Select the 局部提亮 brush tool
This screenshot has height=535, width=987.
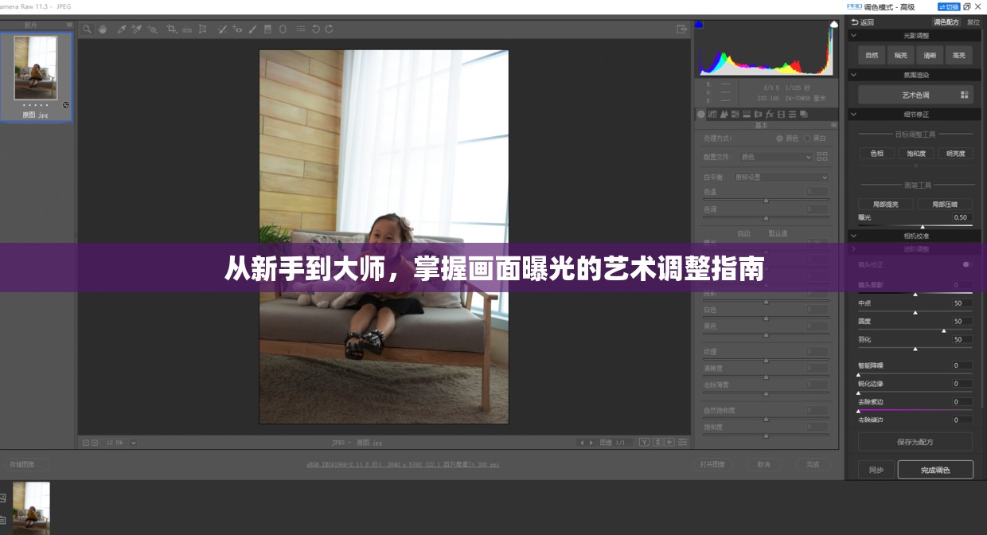click(x=886, y=205)
